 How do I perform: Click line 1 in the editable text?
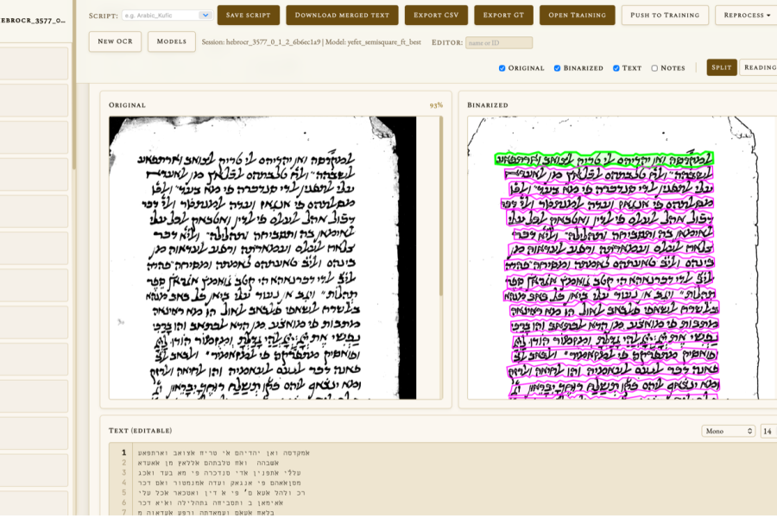coord(224,452)
